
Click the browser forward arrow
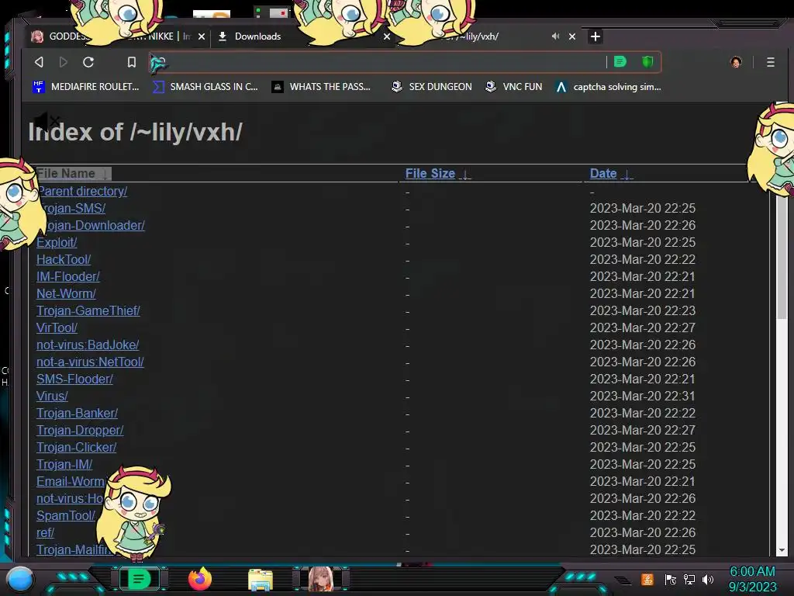(x=64, y=62)
